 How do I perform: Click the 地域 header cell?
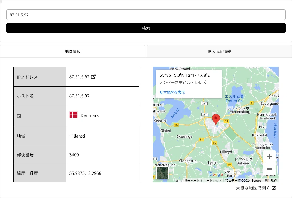pos(40,136)
